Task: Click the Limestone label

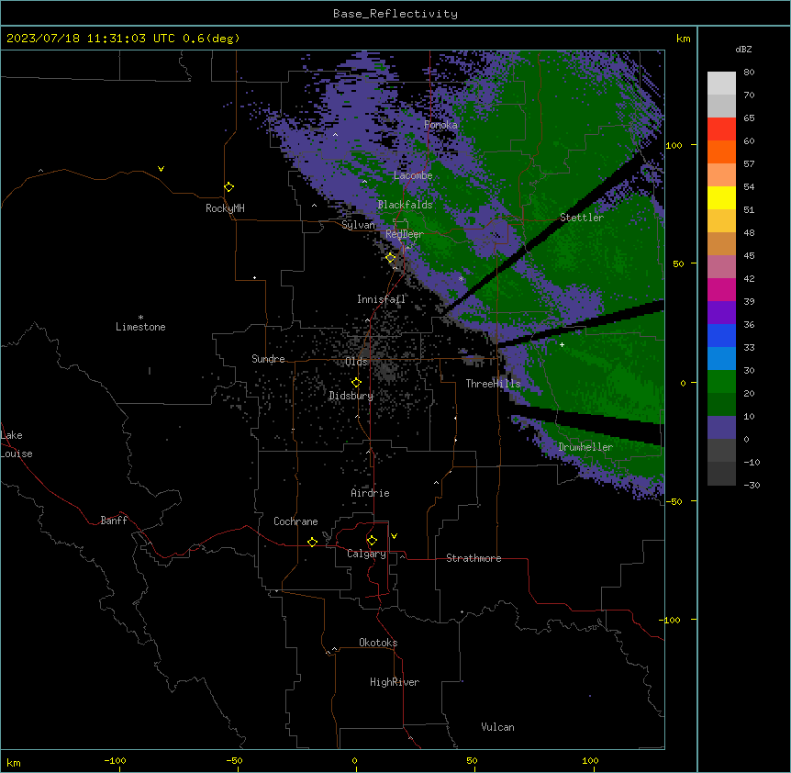Action: 140,327
